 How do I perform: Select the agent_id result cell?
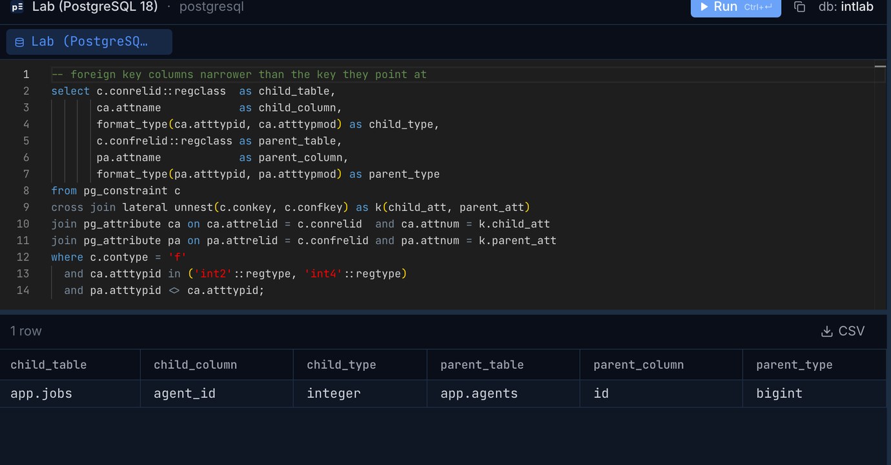pyautogui.click(x=216, y=393)
